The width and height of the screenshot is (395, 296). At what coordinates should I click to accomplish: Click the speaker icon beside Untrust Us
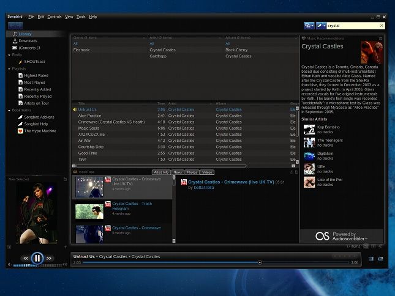pyautogui.click(x=75, y=109)
